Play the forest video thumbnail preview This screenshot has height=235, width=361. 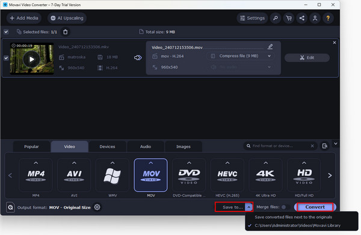31,60
